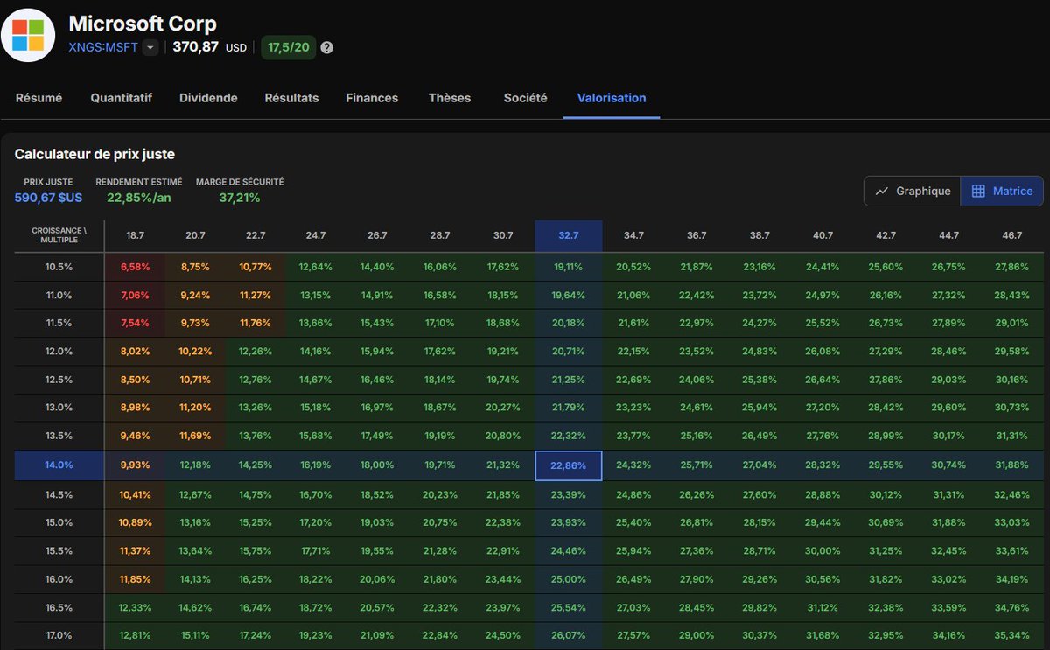Image resolution: width=1050 pixels, height=650 pixels.
Task: Select the highlighted 32.7 multiple column header
Action: [x=569, y=235]
